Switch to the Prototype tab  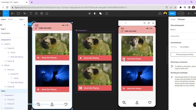click(x=181, y=19)
